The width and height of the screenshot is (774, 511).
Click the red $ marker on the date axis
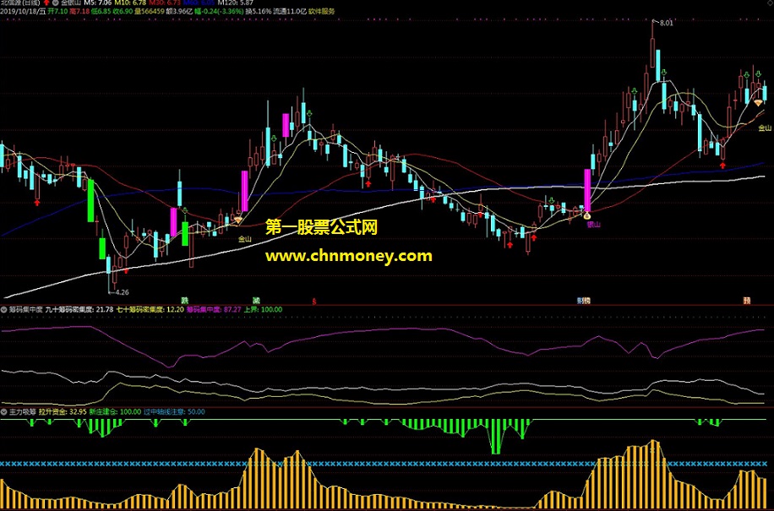point(314,301)
